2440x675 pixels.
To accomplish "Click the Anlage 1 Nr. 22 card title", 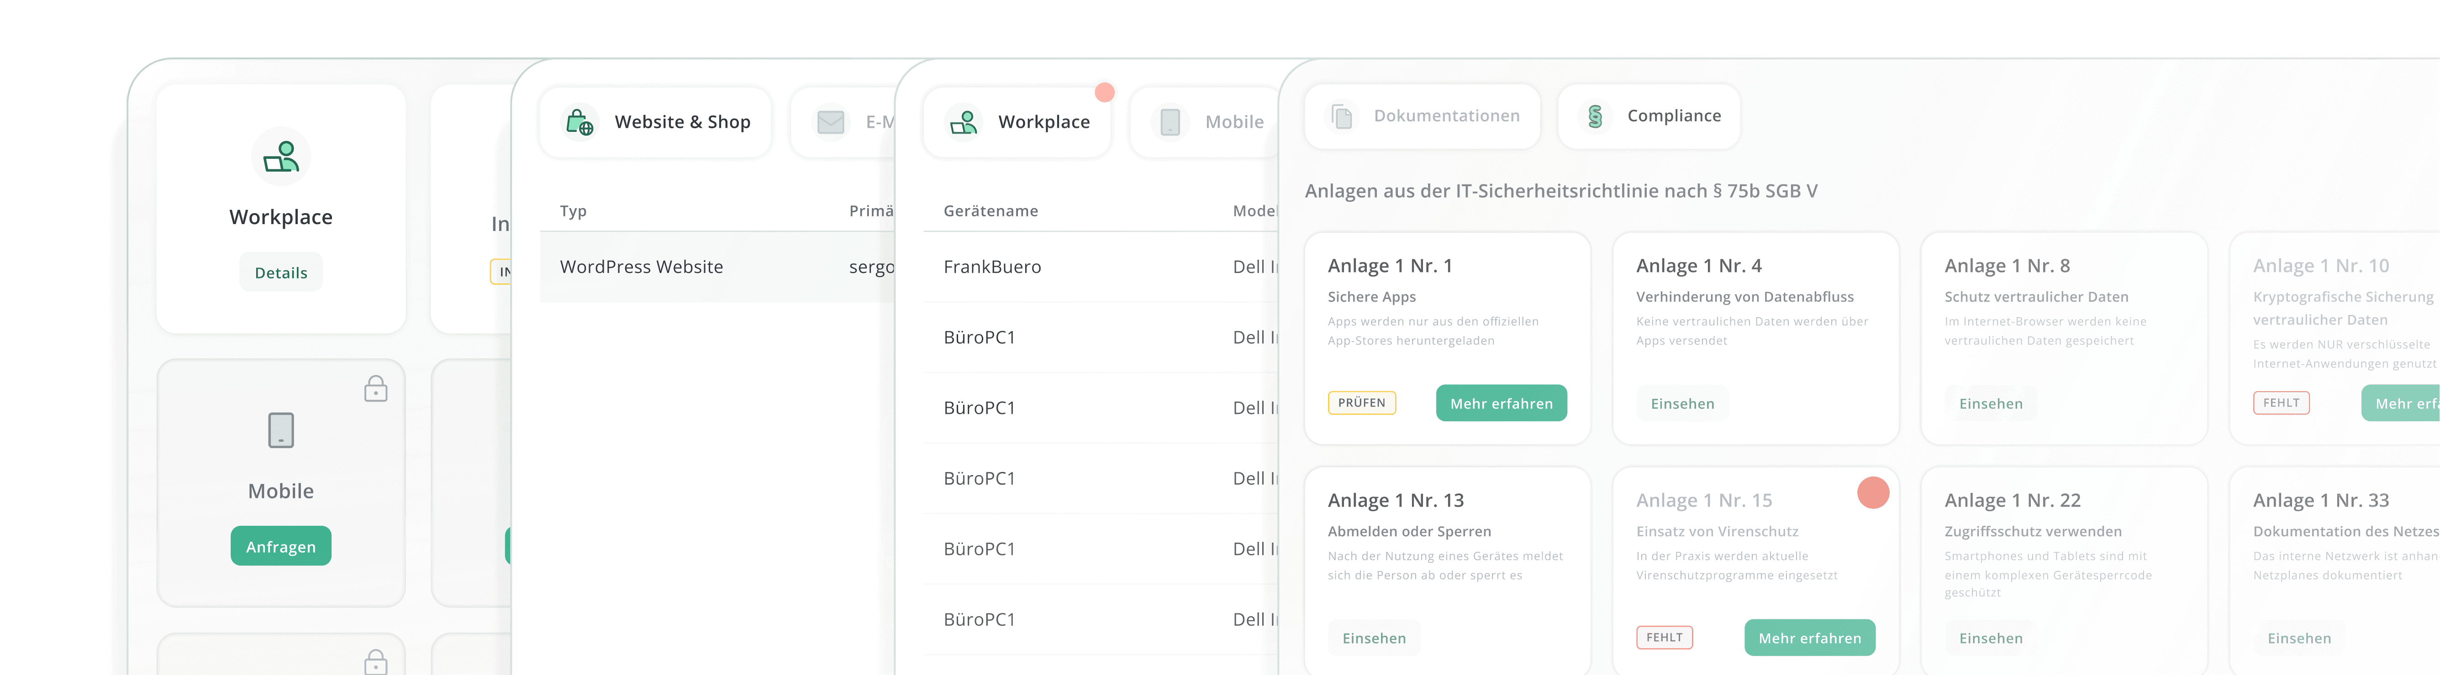I will pyautogui.click(x=2013, y=501).
